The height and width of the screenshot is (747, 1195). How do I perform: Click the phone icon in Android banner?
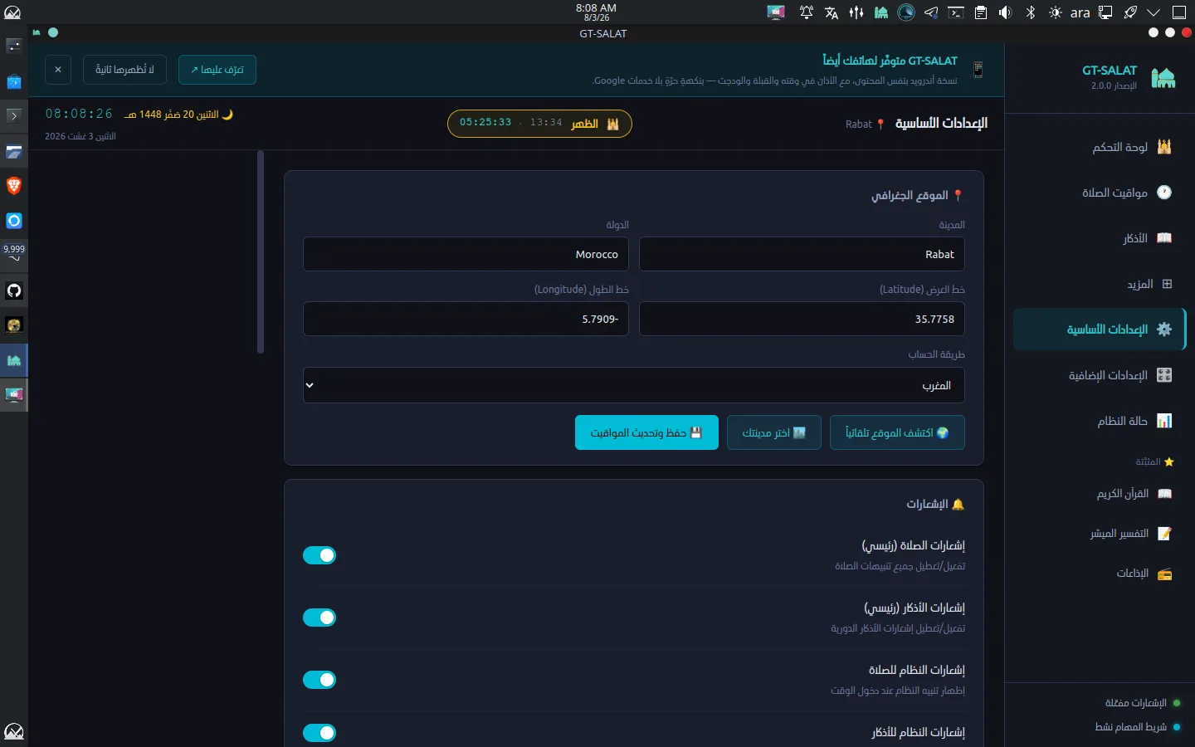[978, 70]
